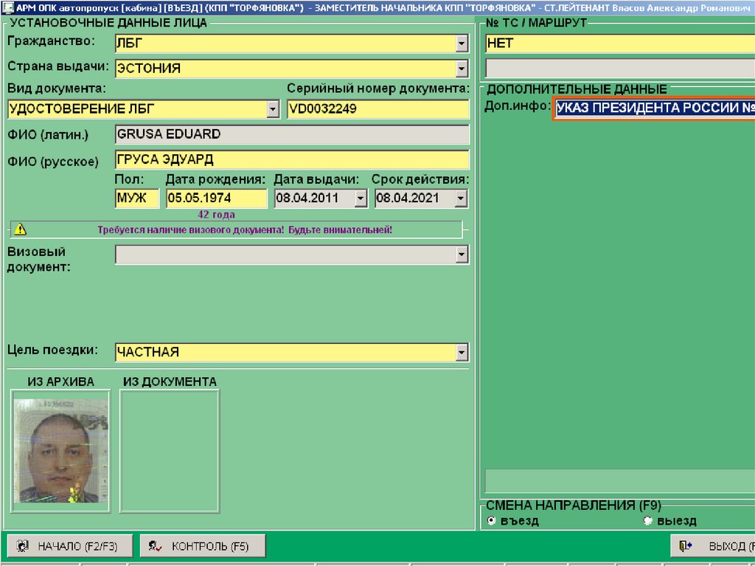Click the ИЗ АРХИВА photo thumbnail
The height and width of the screenshot is (566, 755).
click(61, 450)
